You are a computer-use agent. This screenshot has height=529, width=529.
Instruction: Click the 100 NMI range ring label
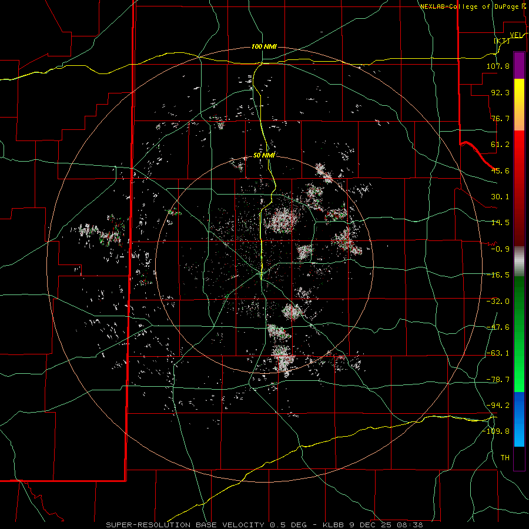point(264,46)
